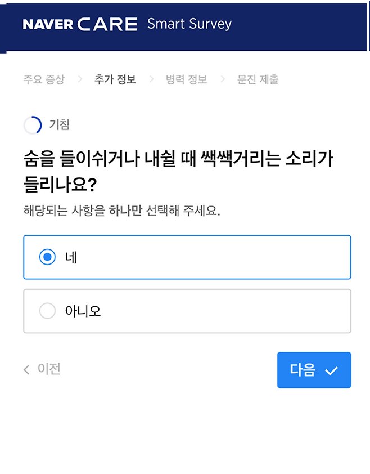Click the 기침 symptom label
The width and height of the screenshot is (370, 474).
click(61, 125)
